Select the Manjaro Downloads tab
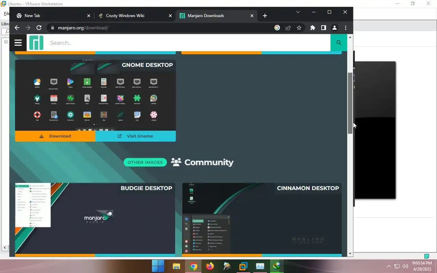 216,16
